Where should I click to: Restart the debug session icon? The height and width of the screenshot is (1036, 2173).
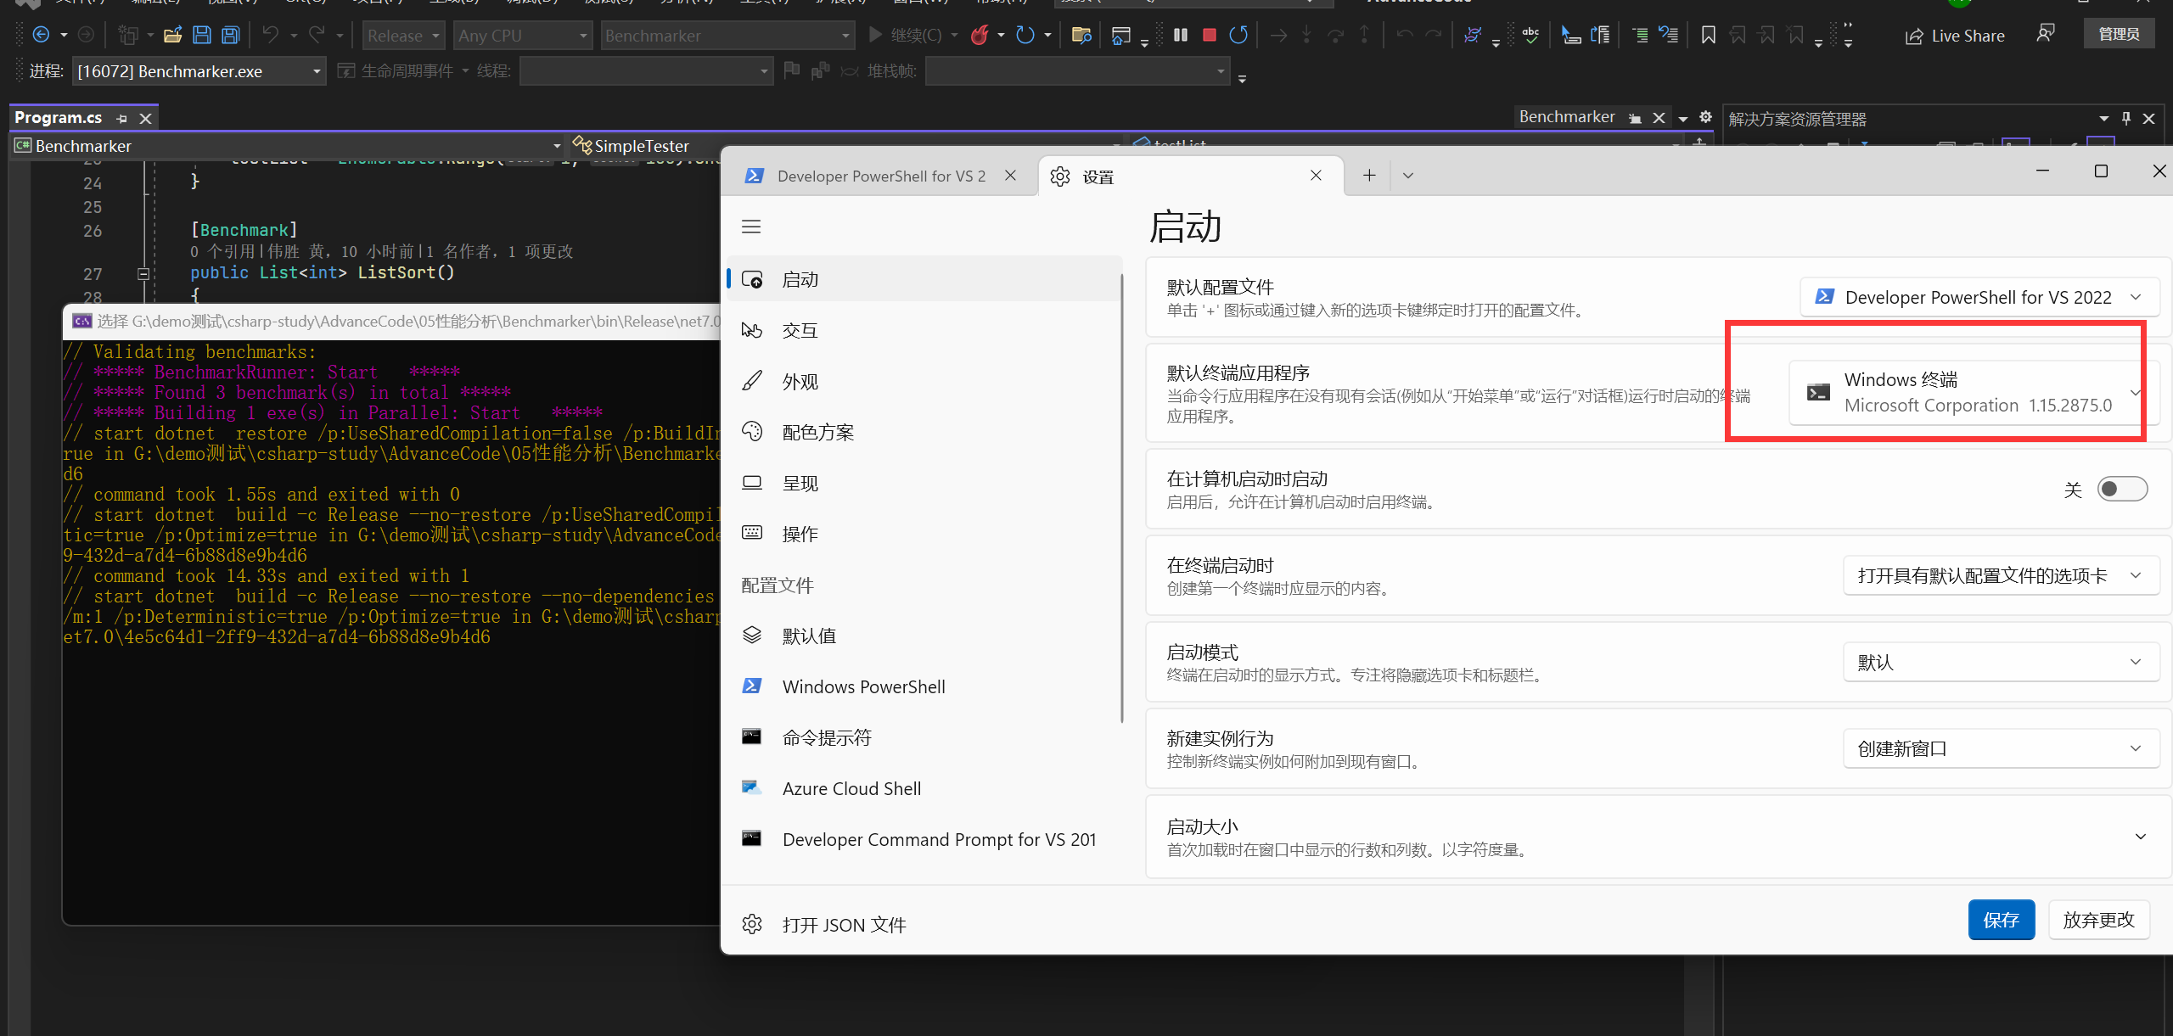point(1238,35)
